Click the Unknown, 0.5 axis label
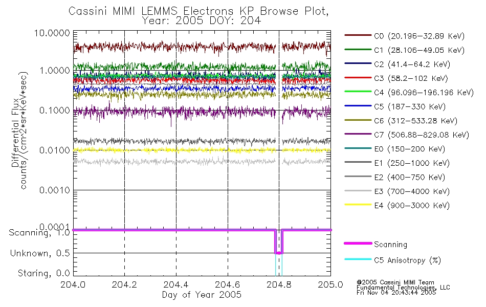Screen dimensions: 486x307 point(40,253)
